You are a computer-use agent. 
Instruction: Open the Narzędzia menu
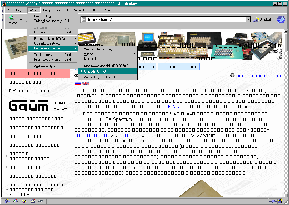pyautogui.click(x=81, y=10)
